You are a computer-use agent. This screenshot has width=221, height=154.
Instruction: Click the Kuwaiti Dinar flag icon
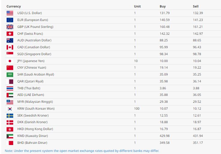point(10,136)
